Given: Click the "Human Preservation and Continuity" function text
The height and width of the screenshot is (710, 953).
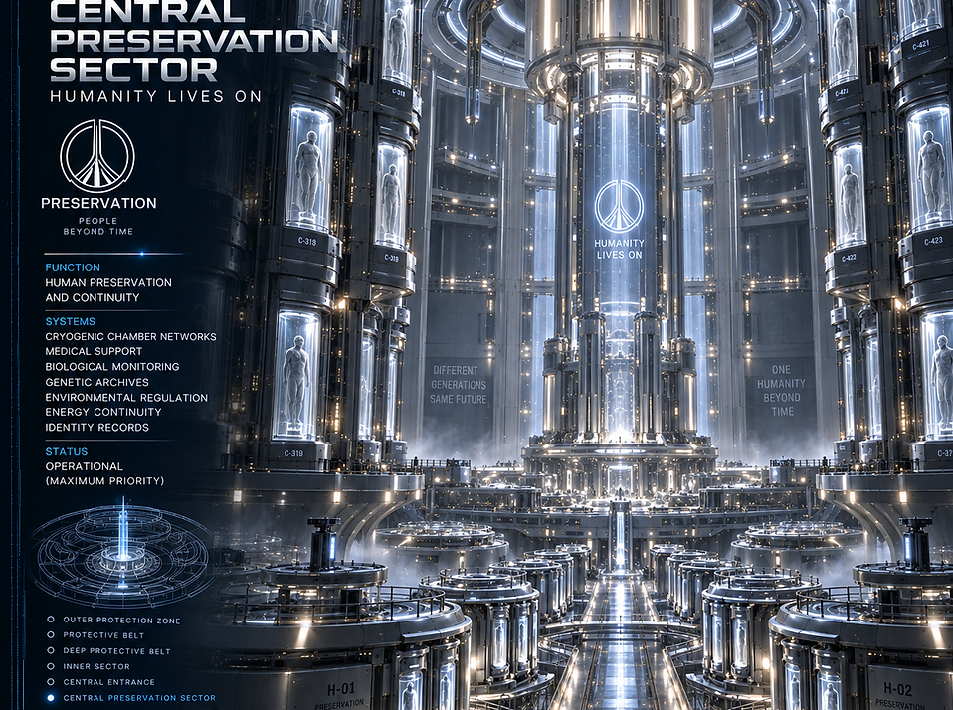Looking at the screenshot, I should click(x=108, y=290).
